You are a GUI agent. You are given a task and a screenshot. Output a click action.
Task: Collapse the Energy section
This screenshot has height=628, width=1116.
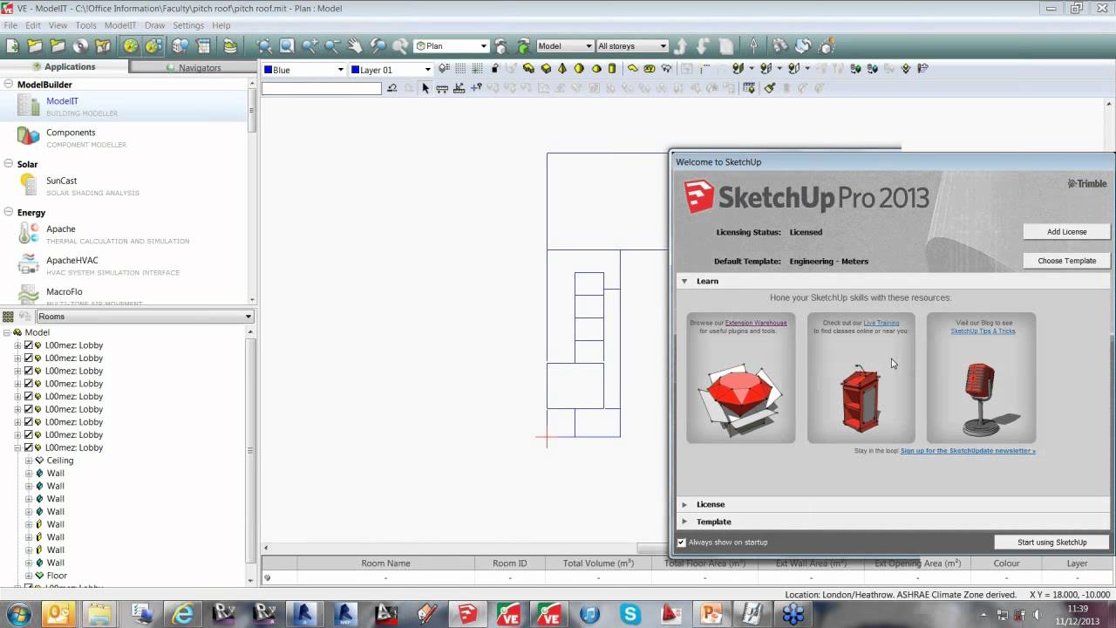point(8,212)
